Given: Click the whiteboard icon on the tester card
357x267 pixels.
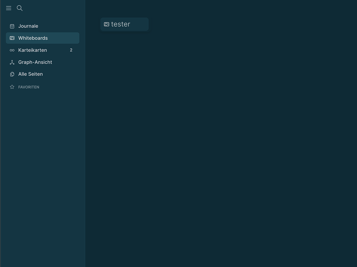Looking at the screenshot, I should pos(106,24).
